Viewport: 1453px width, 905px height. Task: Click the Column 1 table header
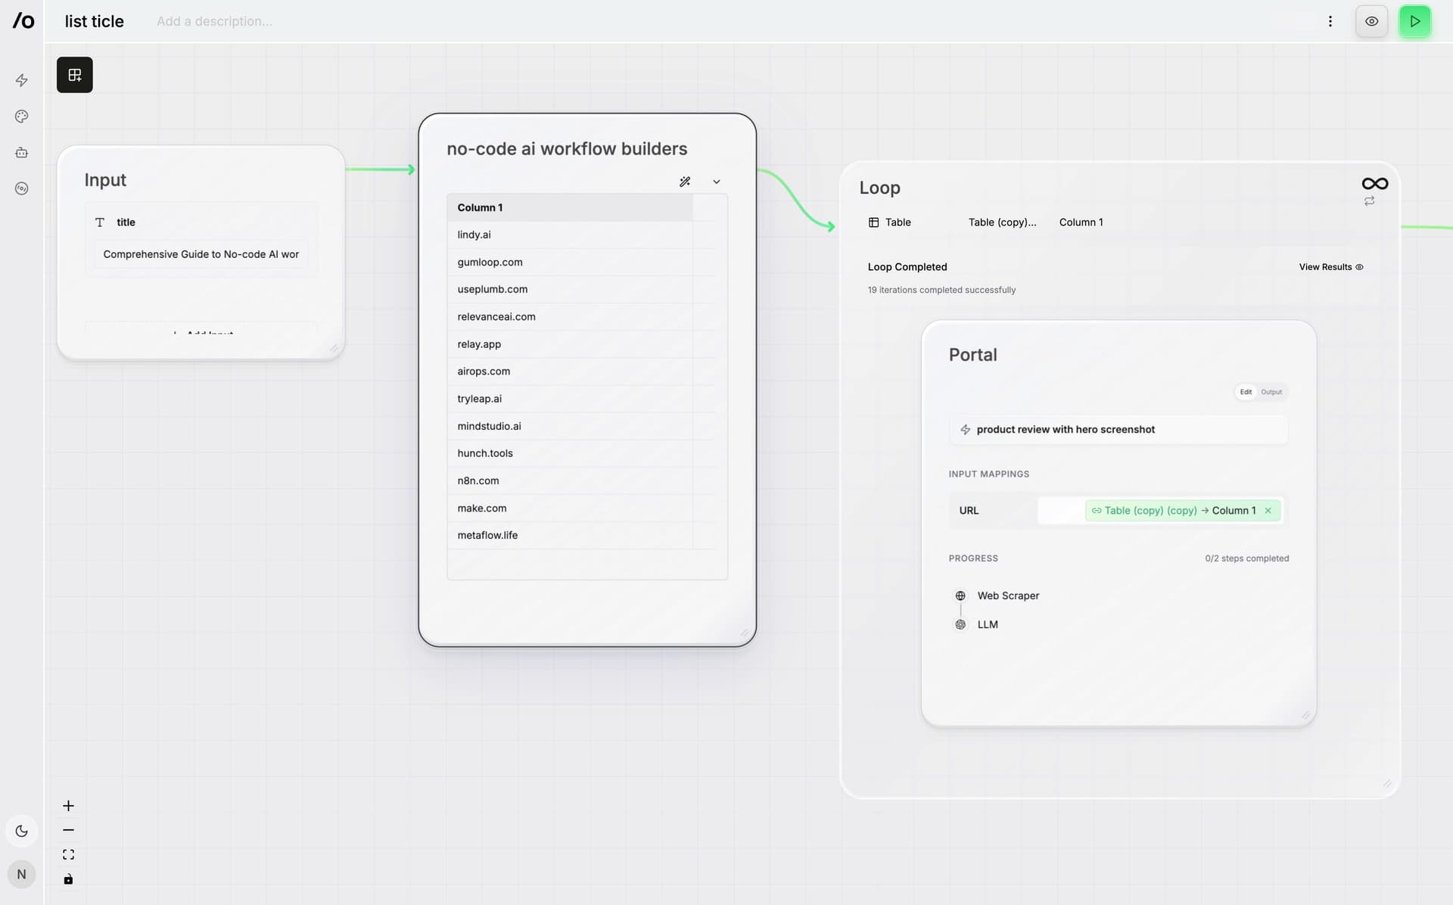point(570,207)
